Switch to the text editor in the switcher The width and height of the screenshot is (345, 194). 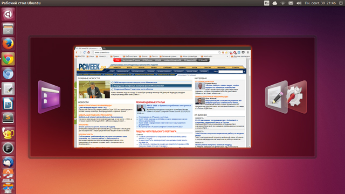(277, 97)
